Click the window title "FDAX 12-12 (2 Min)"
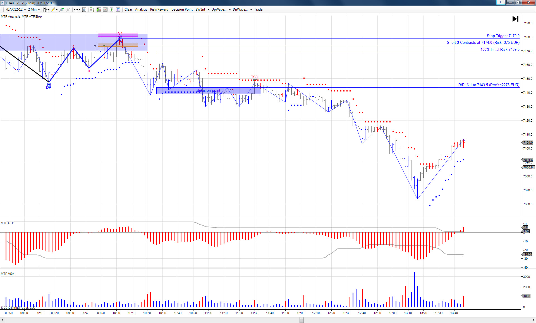536x323 pixels. [x=20, y=3]
